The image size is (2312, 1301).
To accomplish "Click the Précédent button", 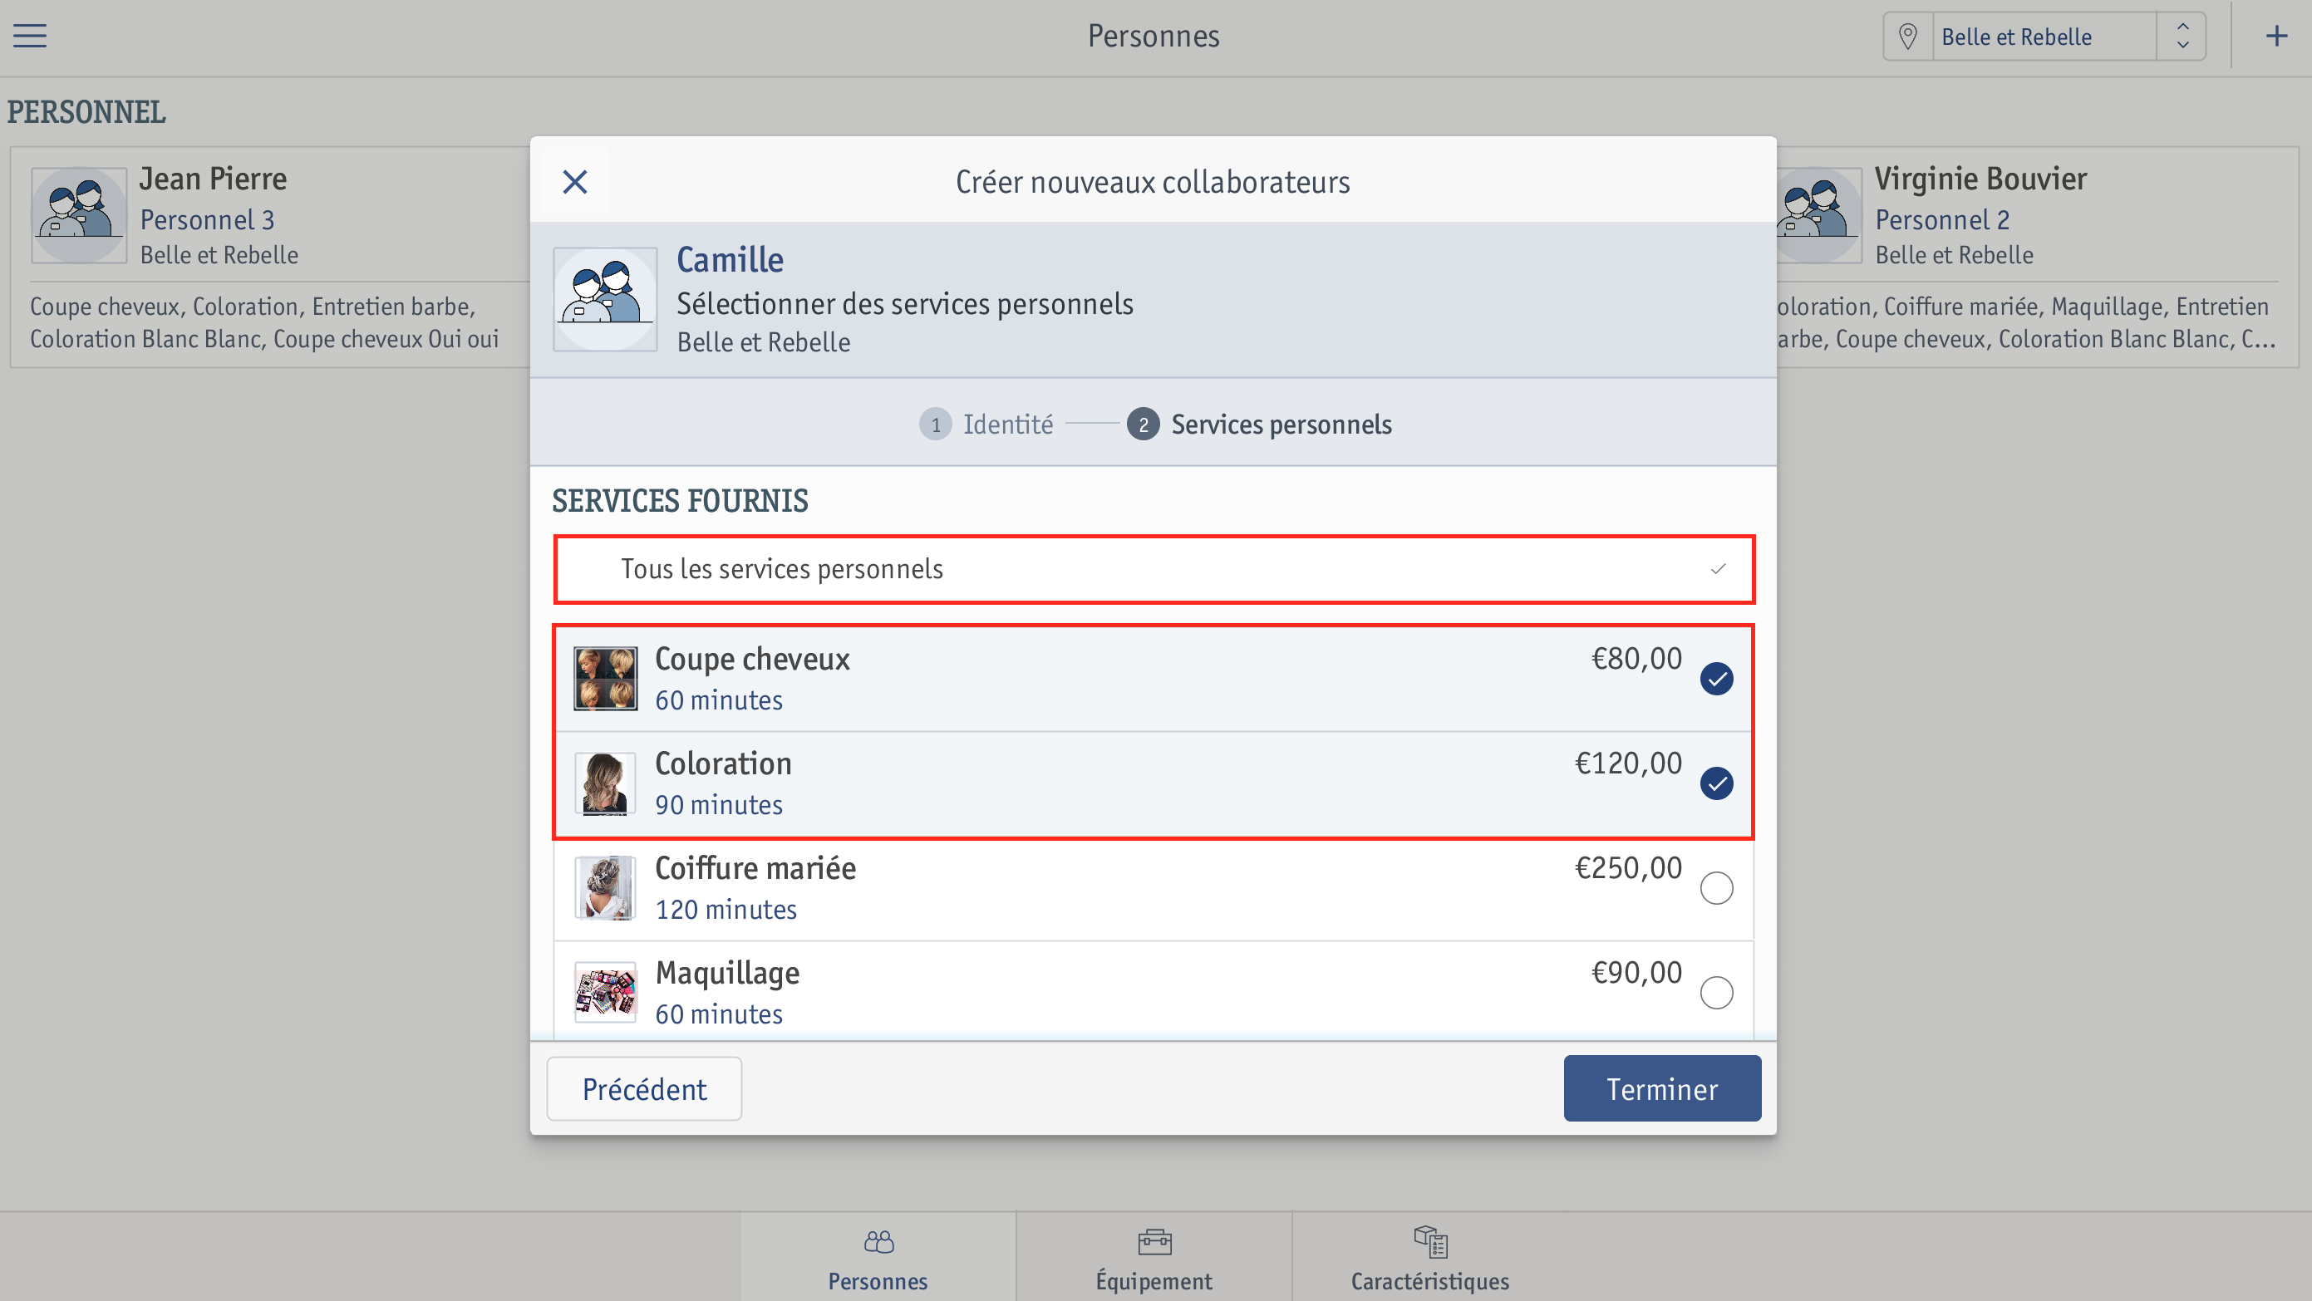I will click(x=643, y=1088).
